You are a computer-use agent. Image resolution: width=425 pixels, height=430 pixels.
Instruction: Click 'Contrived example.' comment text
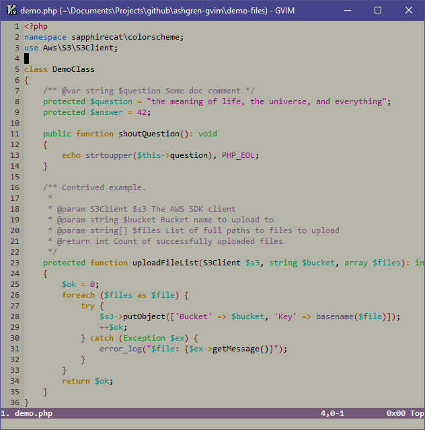point(104,187)
